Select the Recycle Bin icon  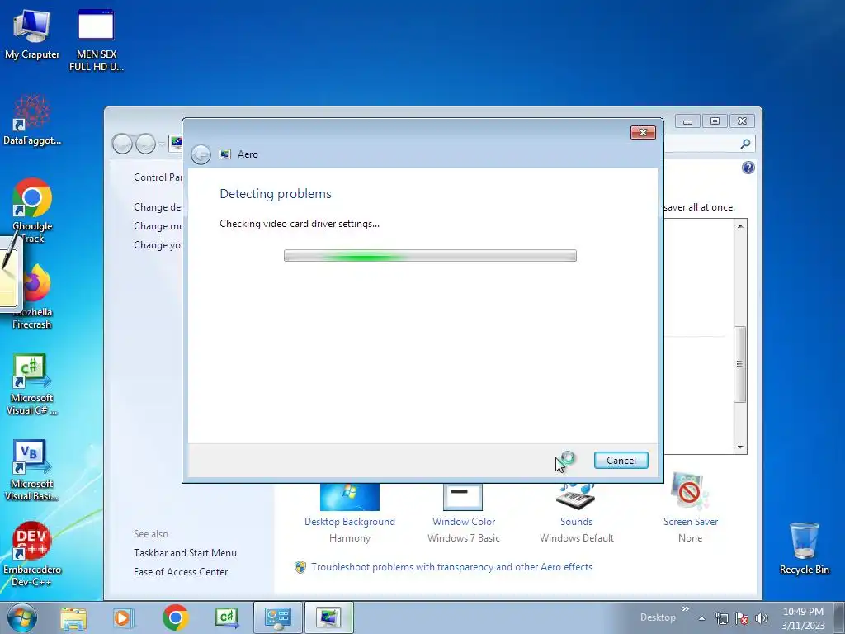pyautogui.click(x=804, y=548)
